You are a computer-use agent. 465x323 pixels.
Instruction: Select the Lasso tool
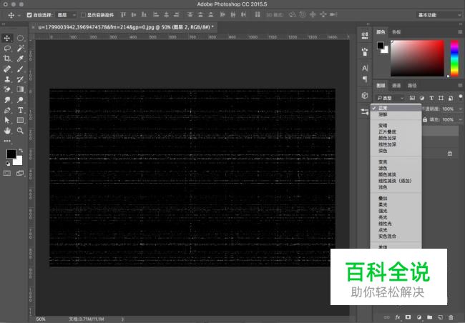[7, 49]
